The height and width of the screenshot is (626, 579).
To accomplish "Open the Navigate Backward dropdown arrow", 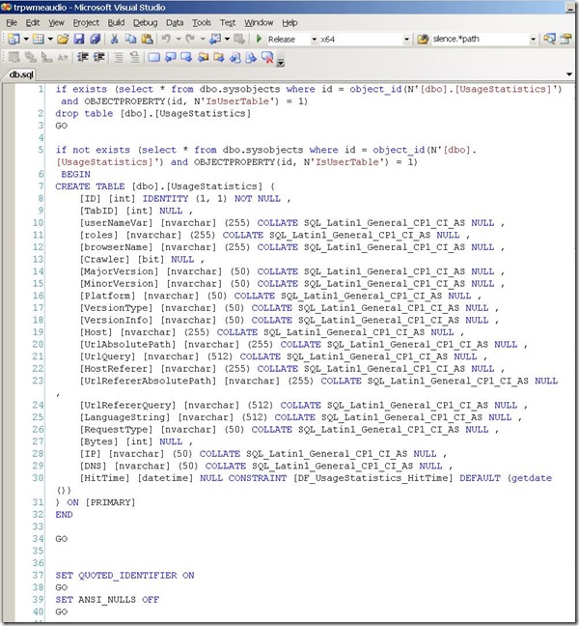I will (x=227, y=39).
